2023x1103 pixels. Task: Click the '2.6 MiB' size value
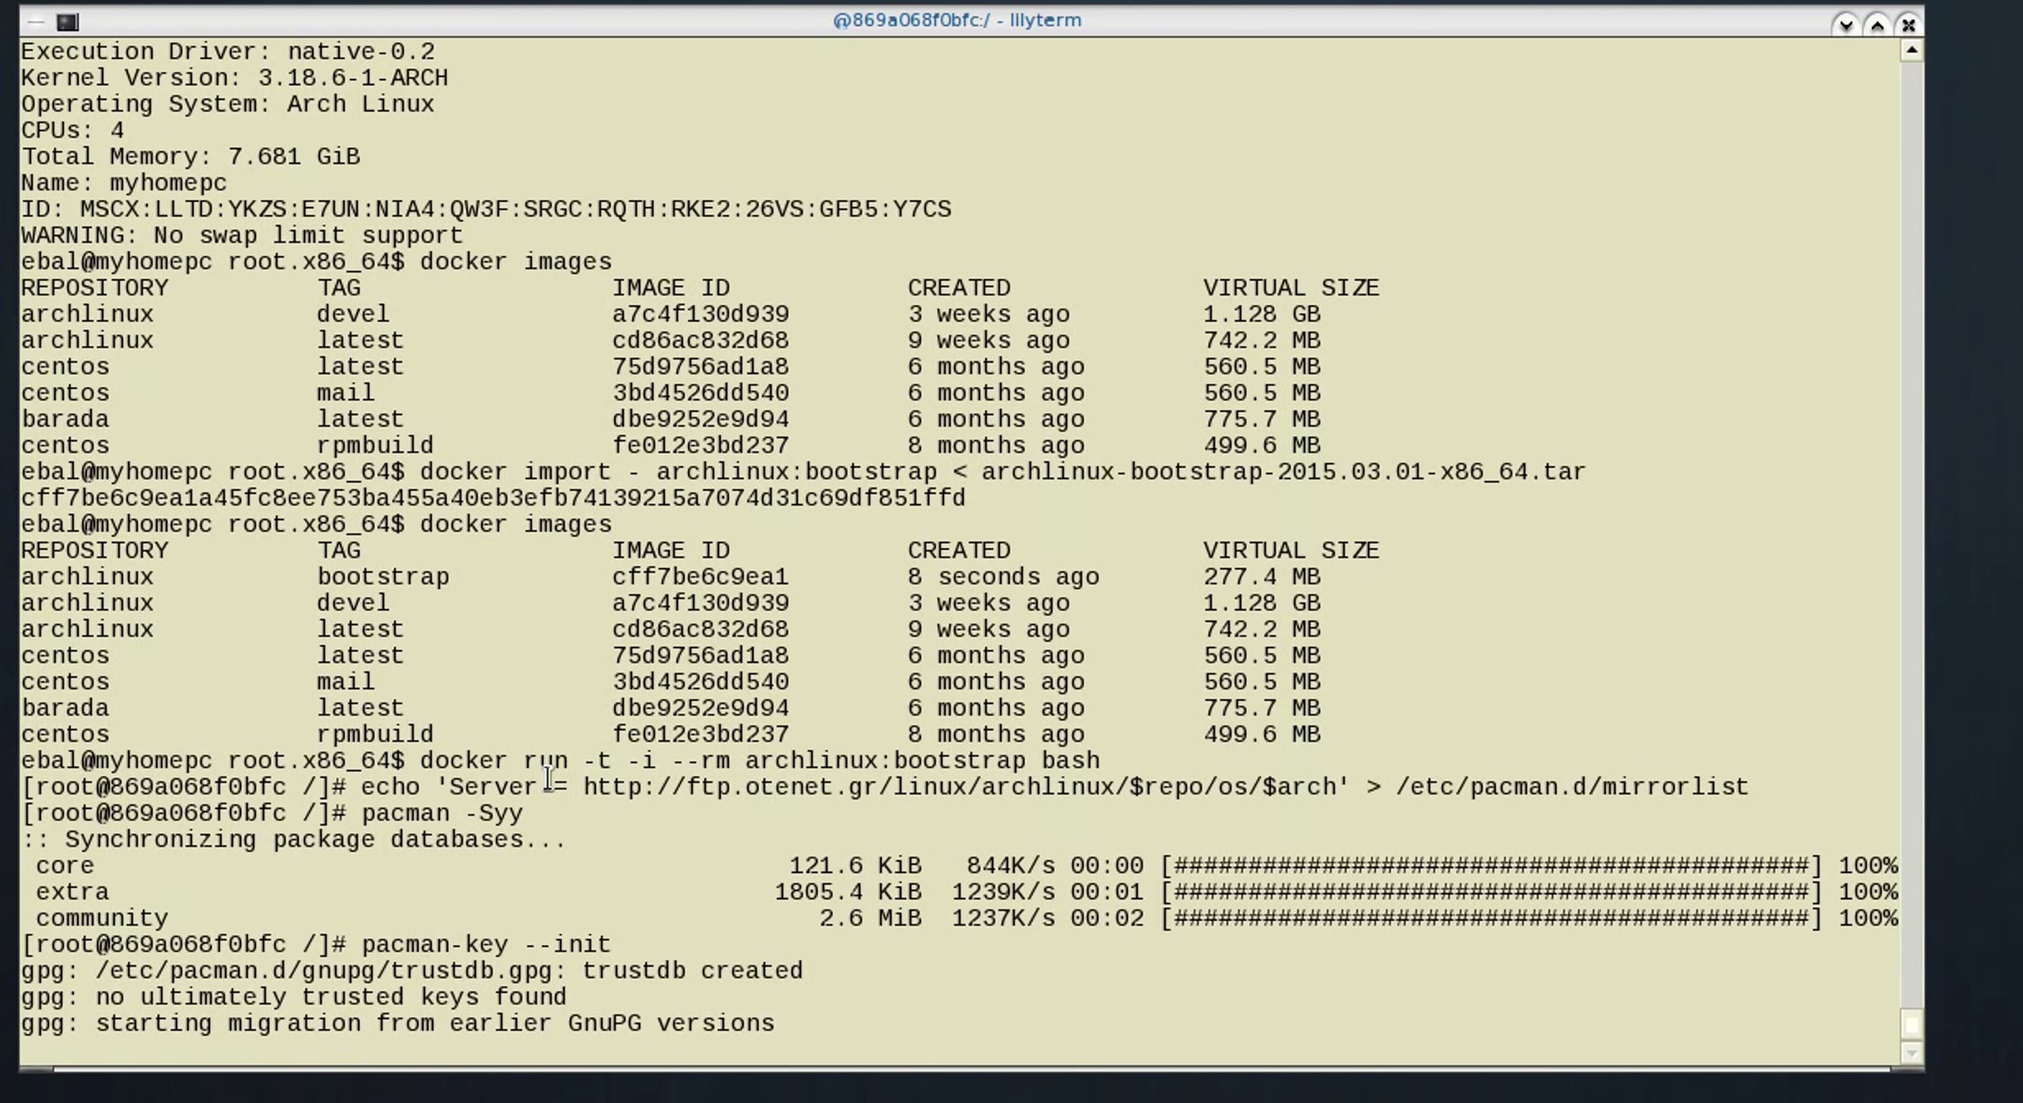(x=871, y=918)
